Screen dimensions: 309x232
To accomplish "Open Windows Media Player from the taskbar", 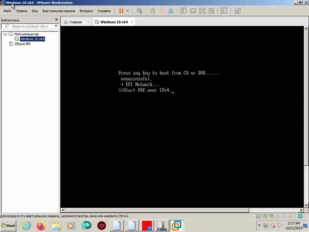I will tap(71, 226).
